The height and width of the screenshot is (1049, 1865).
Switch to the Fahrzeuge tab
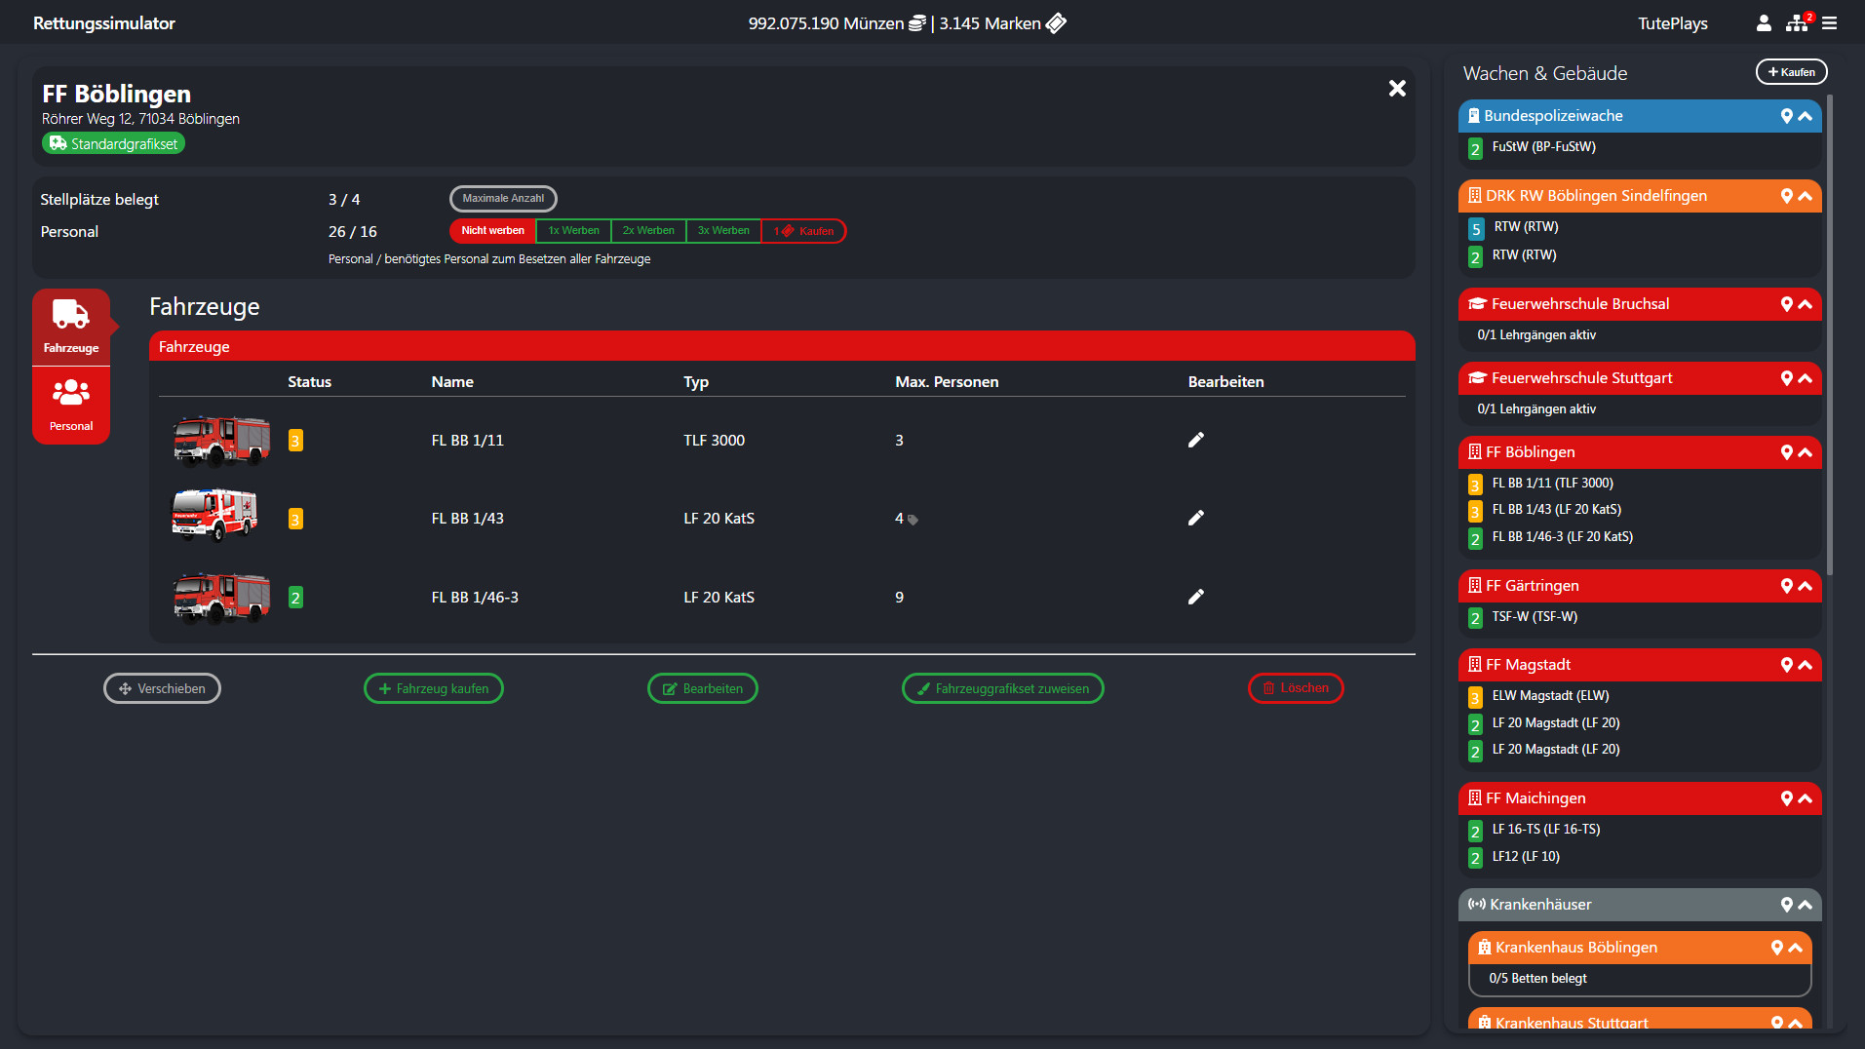71,327
